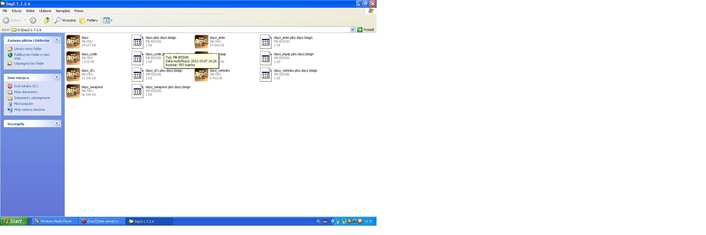
Task: Open Mój komputer link
Action: pyautogui.click(x=24, y=104)
